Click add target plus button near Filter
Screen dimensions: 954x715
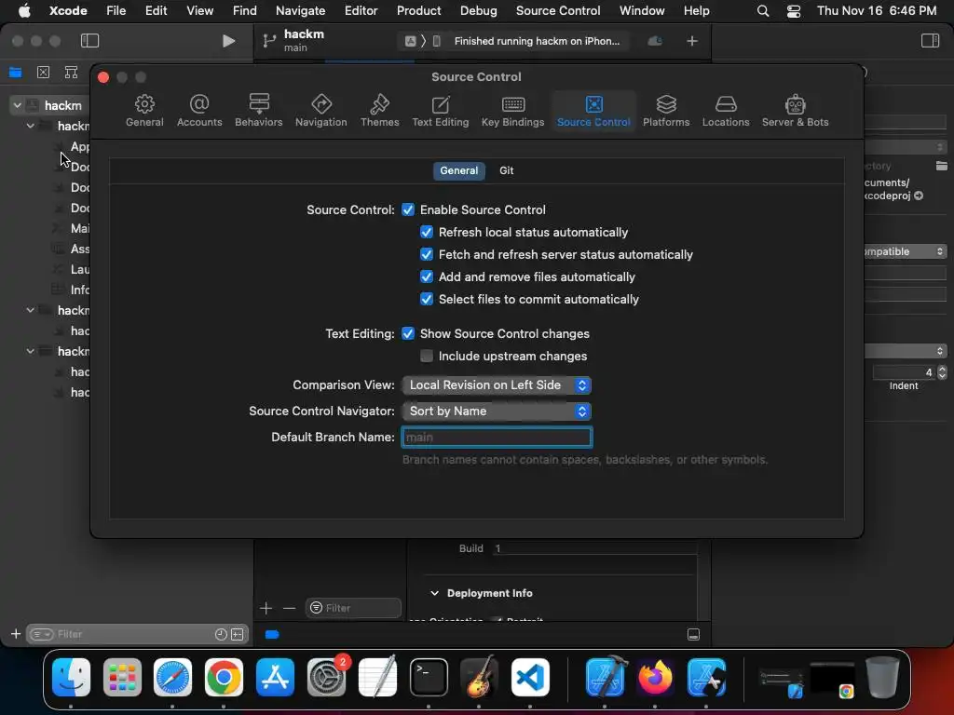[266, 608]
